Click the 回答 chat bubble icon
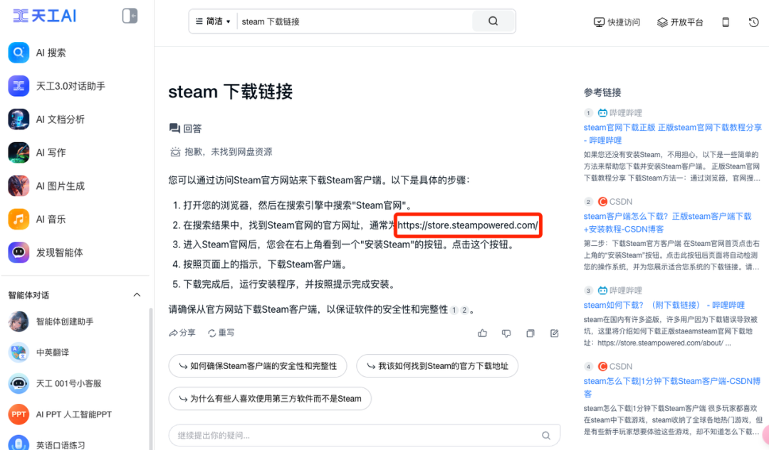 (174, 128)
